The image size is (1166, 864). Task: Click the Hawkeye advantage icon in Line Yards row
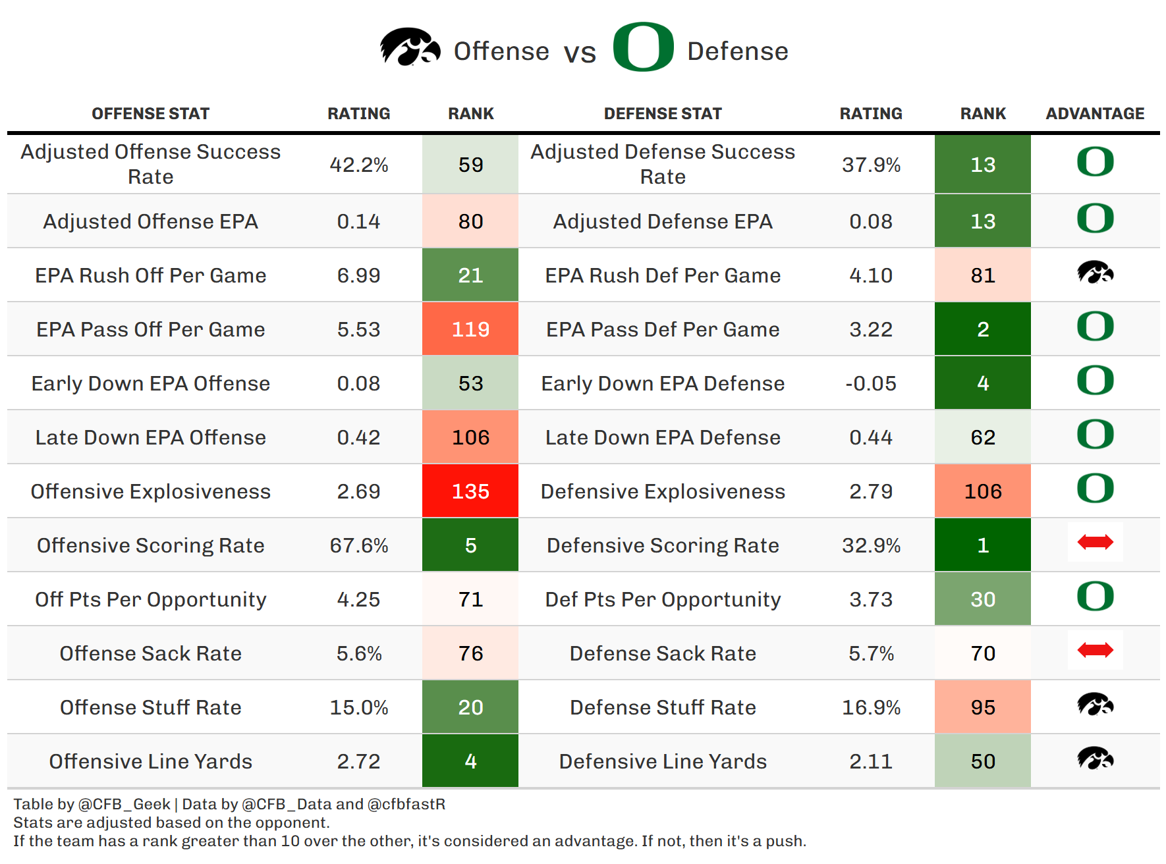pos(1095,759)
